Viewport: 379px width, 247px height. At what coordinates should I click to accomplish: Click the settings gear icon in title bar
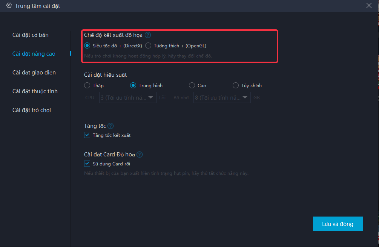point(9,6)
